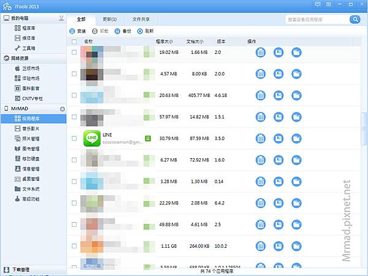The height and width of the screenshot is (276, 368).
Task: Browse files of the 57.97 MB app
Action: pyautogui.click(x=296, y=117)
